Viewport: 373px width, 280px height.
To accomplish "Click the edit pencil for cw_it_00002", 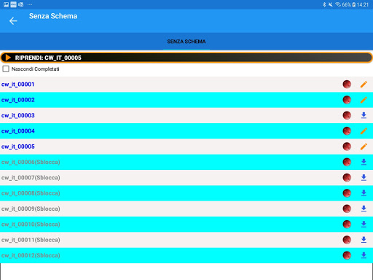I will [x=364, y=100].
